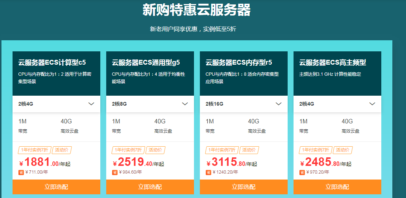Click the 新购特惠云服务器 heading
The width and height of the screenshot is (406, 198).
pyautogui.click(x=197, y=10)
